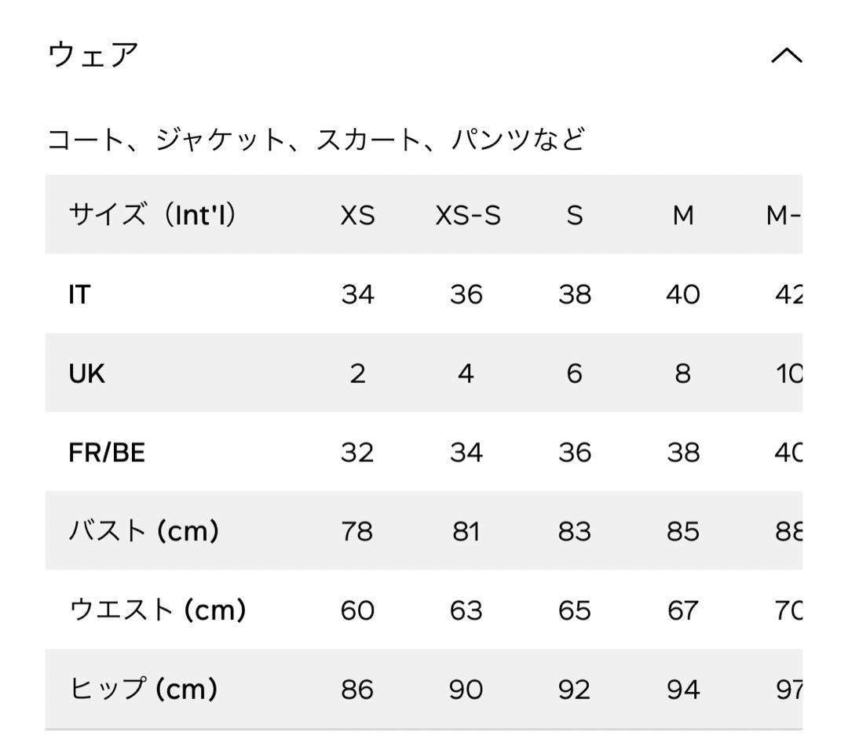
Task: Click the ヒップ (cm) row label
Action: [144, 689]
